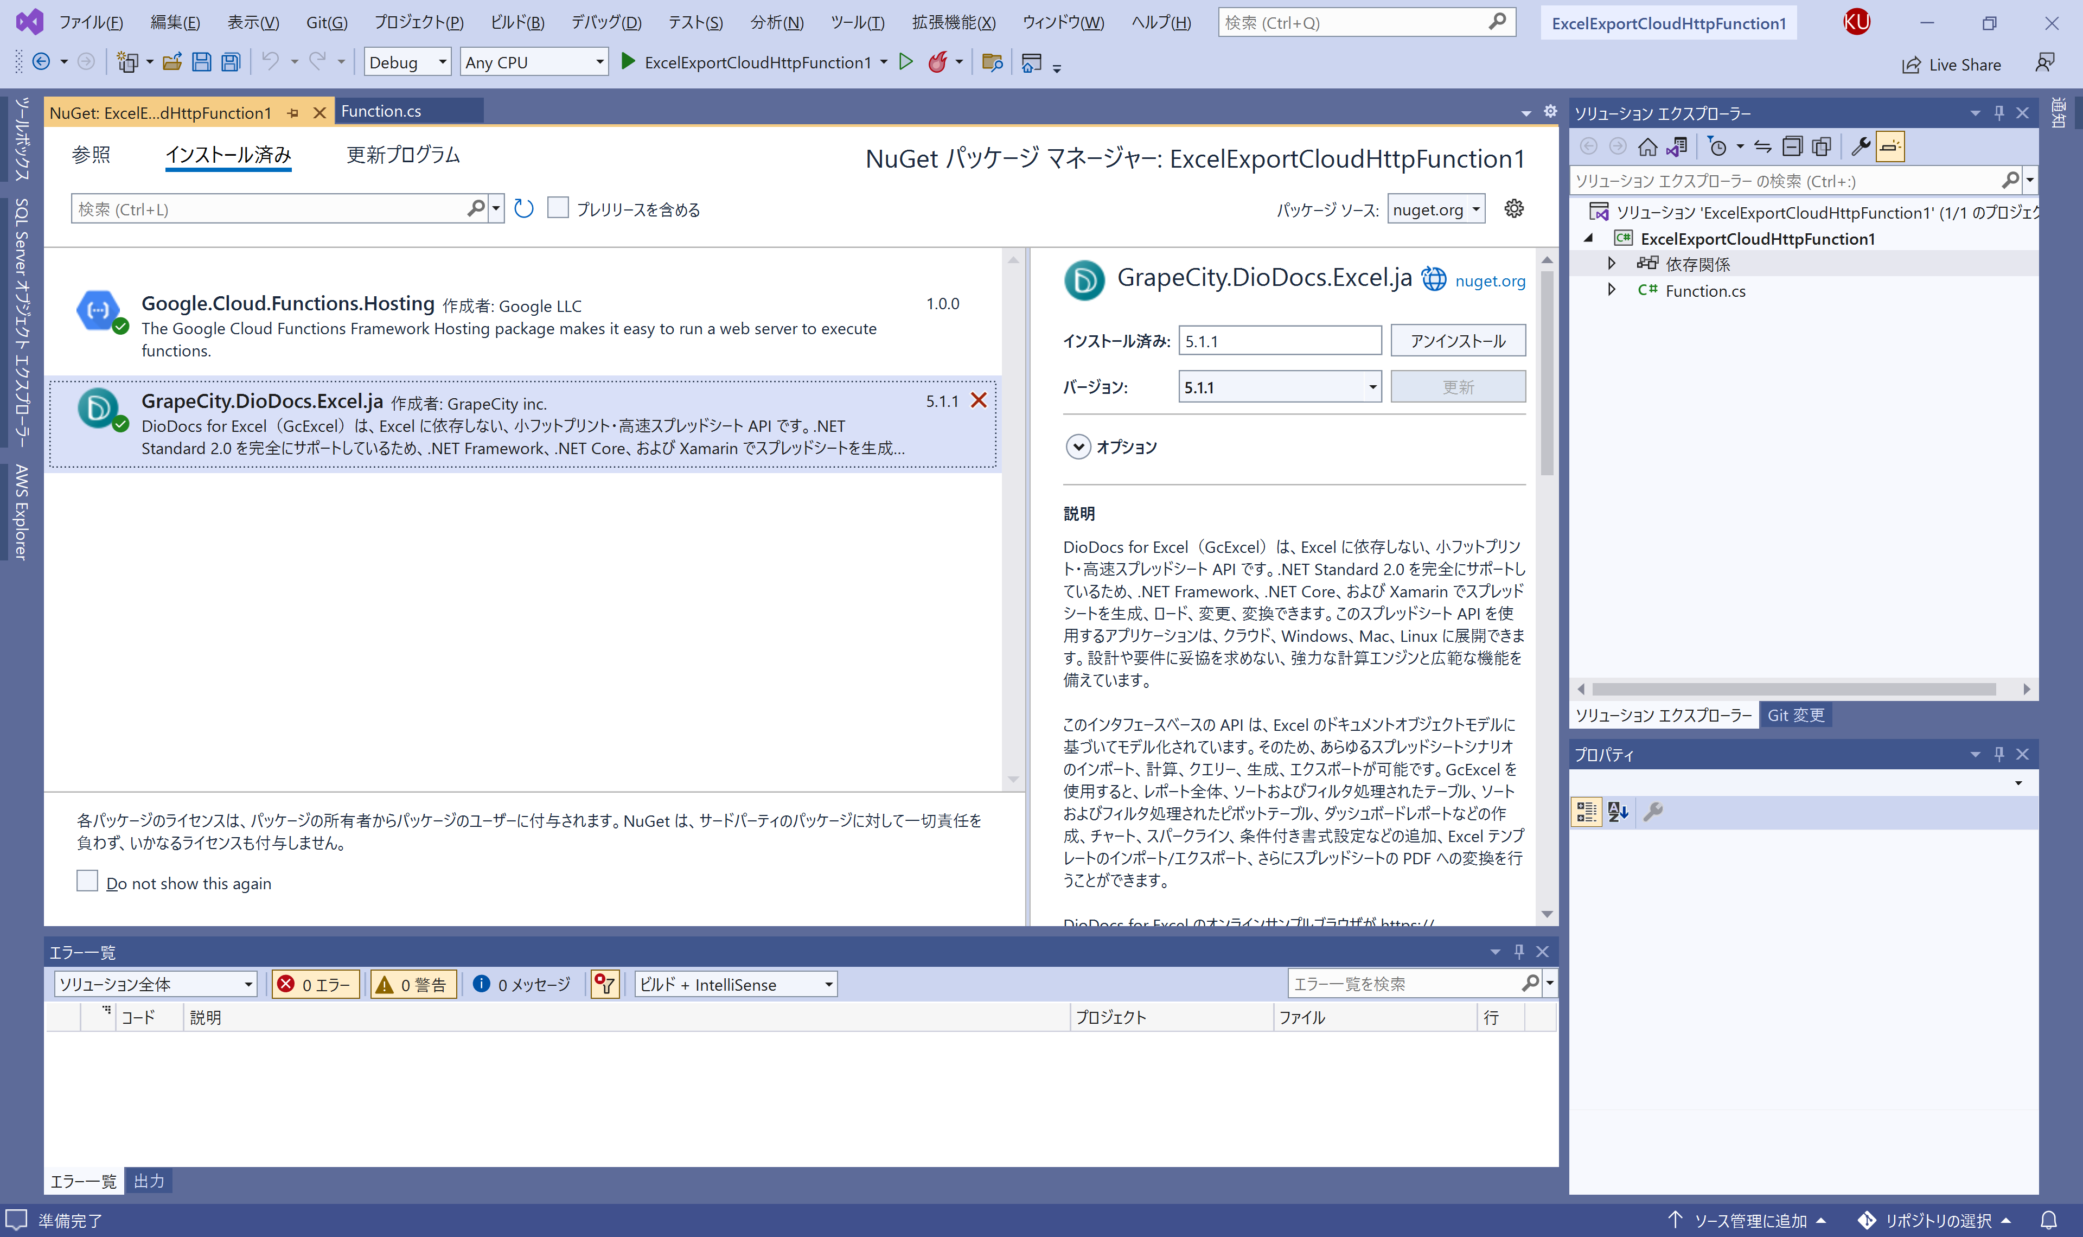
Task: Open the 拡張機能(X) menu
Action: point(953,22)
